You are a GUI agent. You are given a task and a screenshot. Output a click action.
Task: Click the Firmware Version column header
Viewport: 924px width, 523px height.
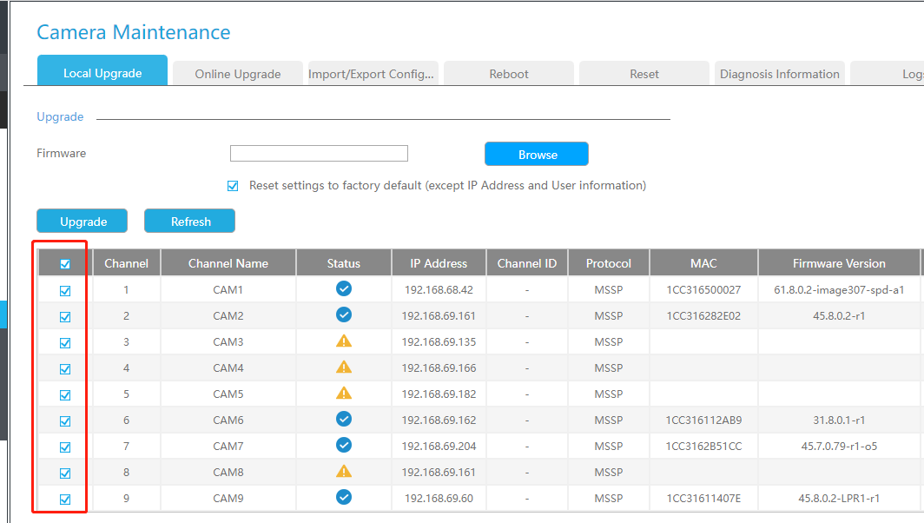tap(839, 263)
